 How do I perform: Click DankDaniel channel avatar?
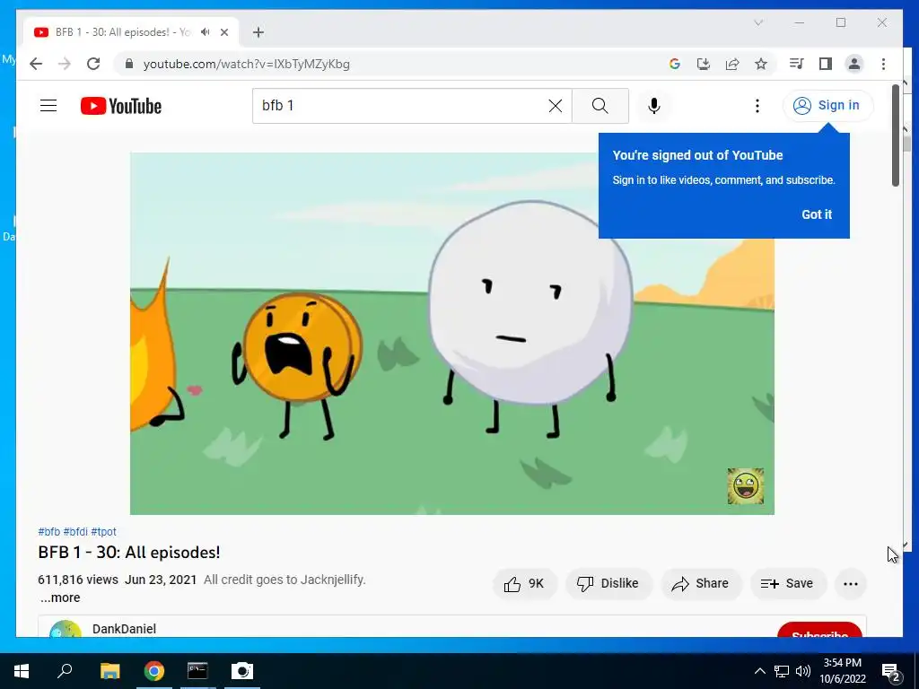pos(65,630)
